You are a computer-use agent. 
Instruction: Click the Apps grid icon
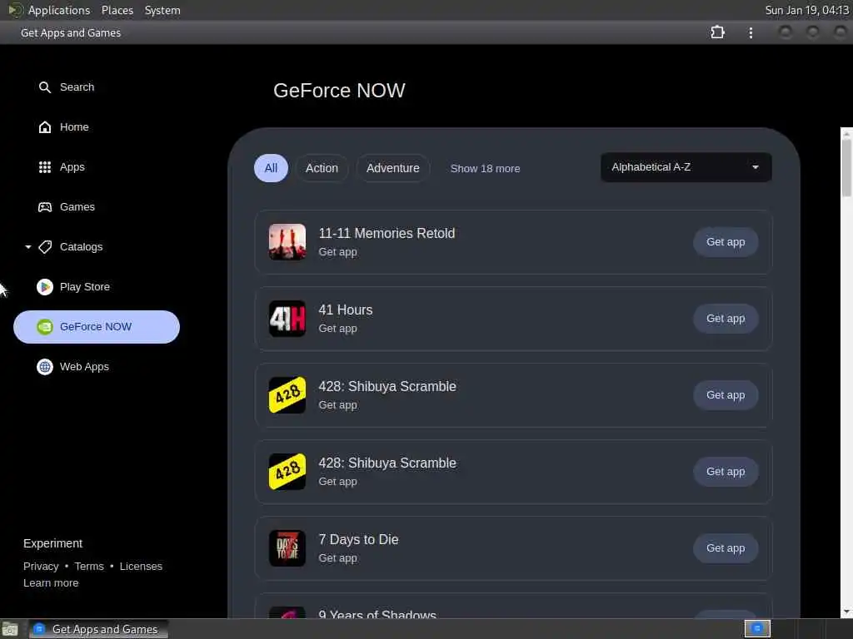pos(45,166)
